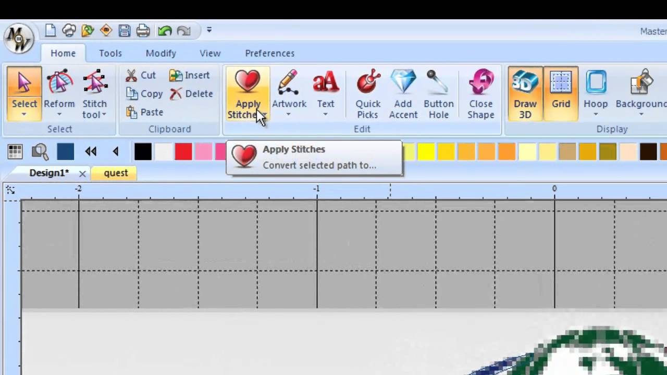Click the Insert button
667x375 pixels.
click(190, 76)
